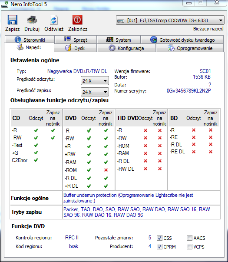Open the current drive selection dropdown
This screenshot has width=228, height=262.
[170, 20]
